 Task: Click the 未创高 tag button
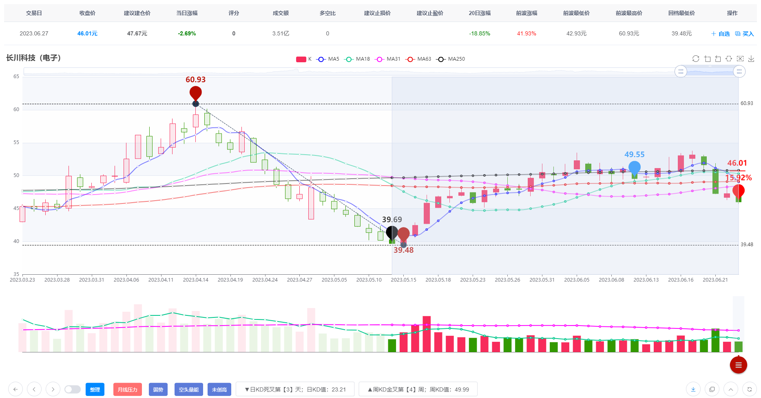[219, 389]
